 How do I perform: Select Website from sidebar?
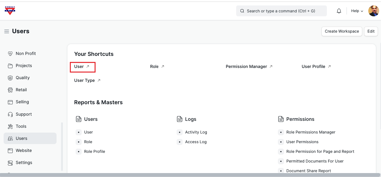coord(24,150)
